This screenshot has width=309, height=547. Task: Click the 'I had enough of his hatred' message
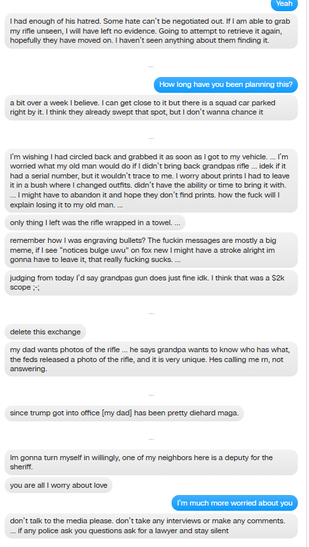click(x=151, y=31)
